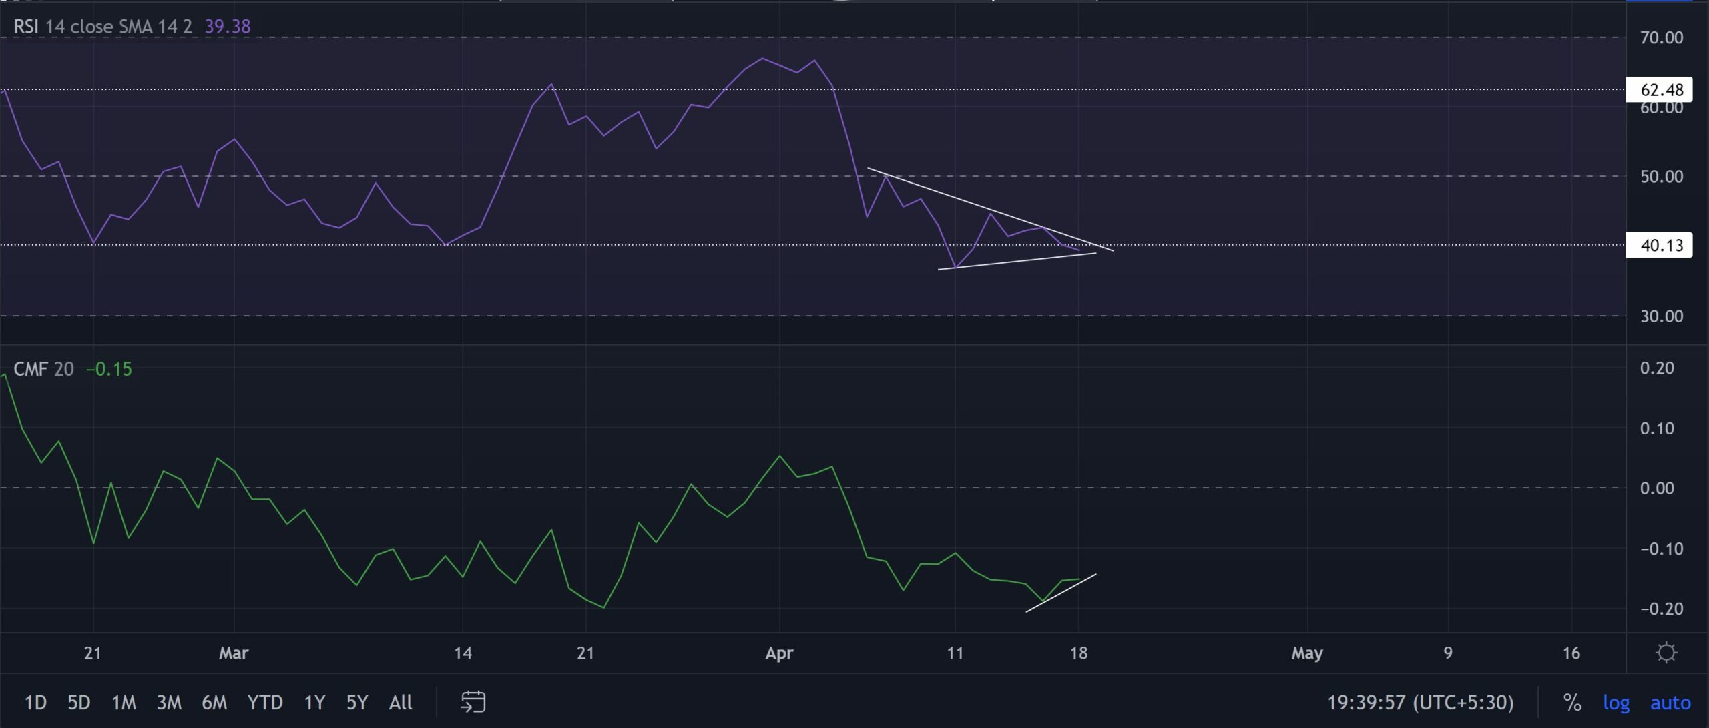The width and height of the screenshot is (1709, 728).
Task: Select the CMF 20 indicator legend
Action: pyautogui.click(x=43, y=368)
